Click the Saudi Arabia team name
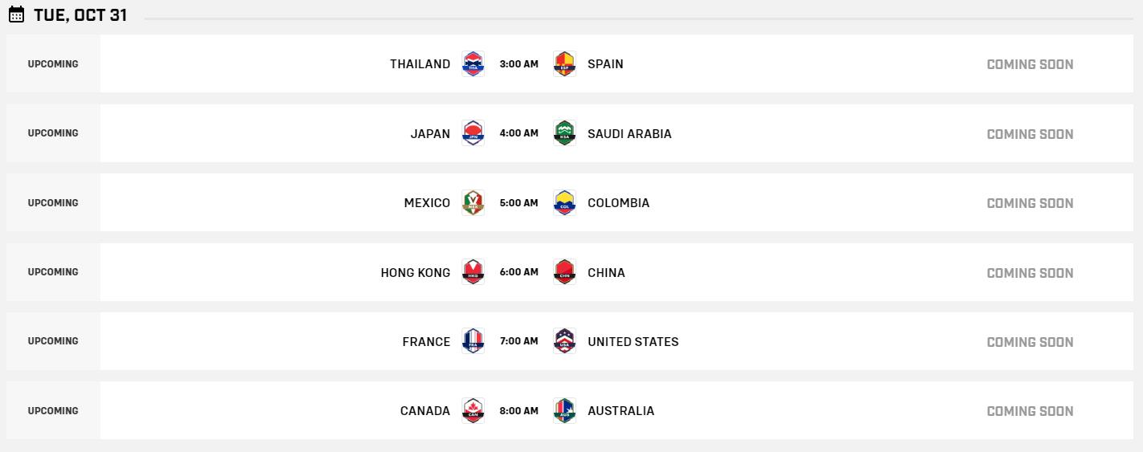The height and width of the screenshot is (452, 1143). pyautogui.click(x=629, y=134)
